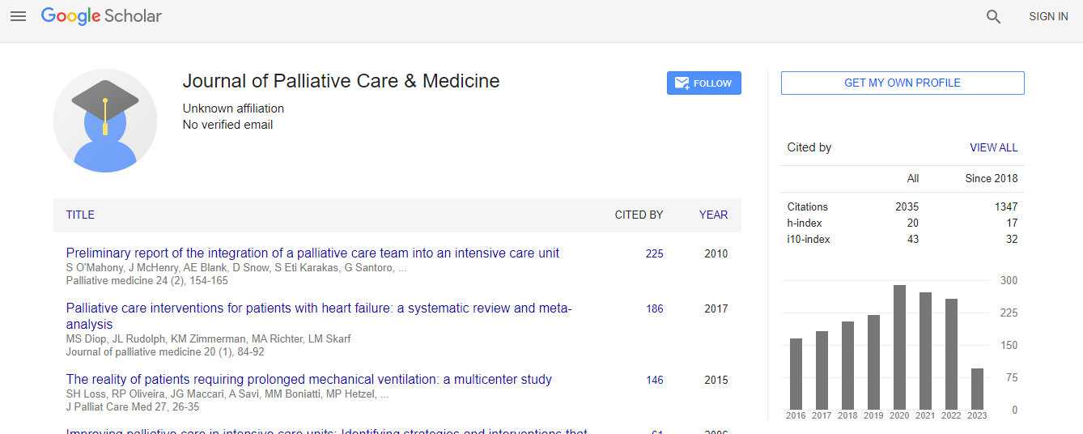This screenshot has height=434, width=1083.
Task: Open the palliative care team ICU article
Action: coord(312,253)
